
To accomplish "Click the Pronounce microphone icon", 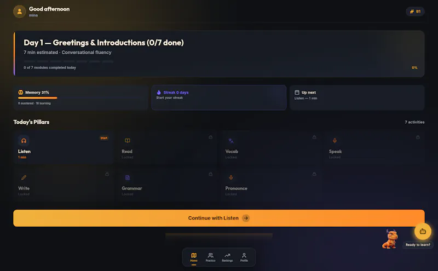I will pos(231,177).
